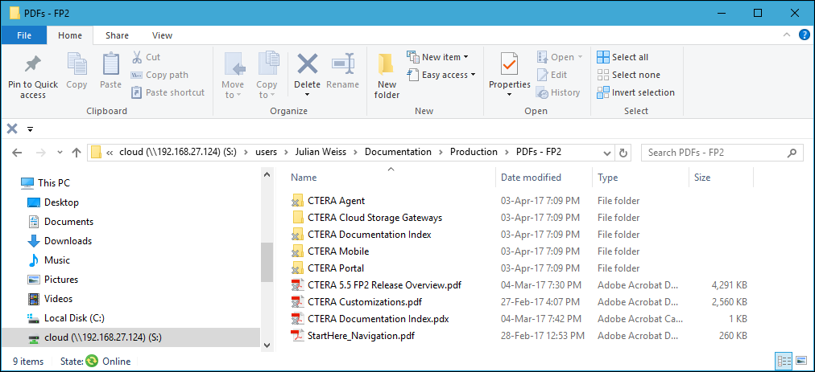Viewport: 815px width, 372px height.
Task: Open the Properties dropdown arrow
Action: click(x=509, y=95)
